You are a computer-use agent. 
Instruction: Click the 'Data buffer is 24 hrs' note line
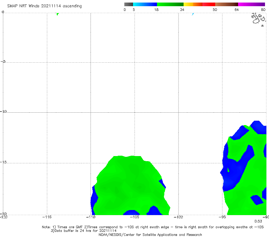(84, 231)
